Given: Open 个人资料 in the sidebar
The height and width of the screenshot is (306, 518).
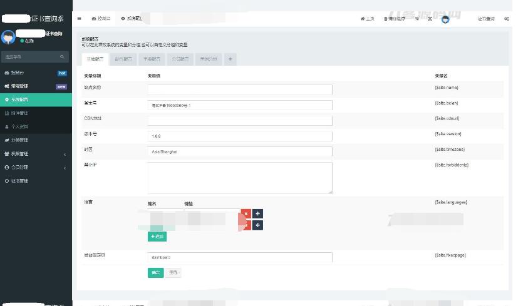Looking at the screenshot, I should pyautogui.click(x=36, y=127).
